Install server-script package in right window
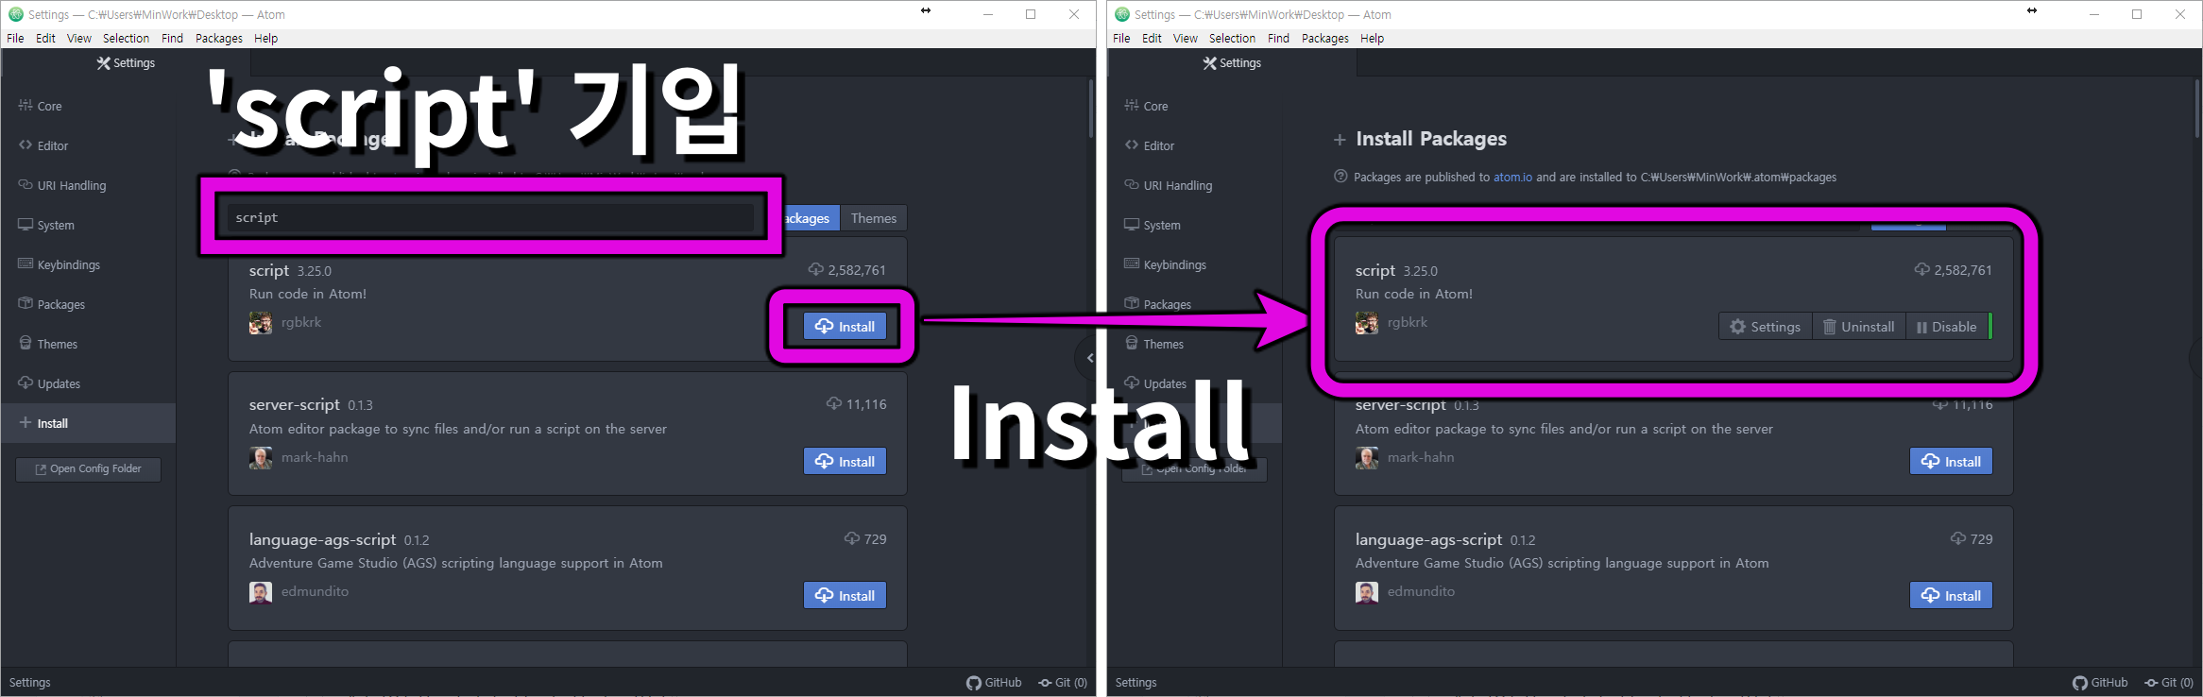2203x697 pixels. [x=1951, y=461]
